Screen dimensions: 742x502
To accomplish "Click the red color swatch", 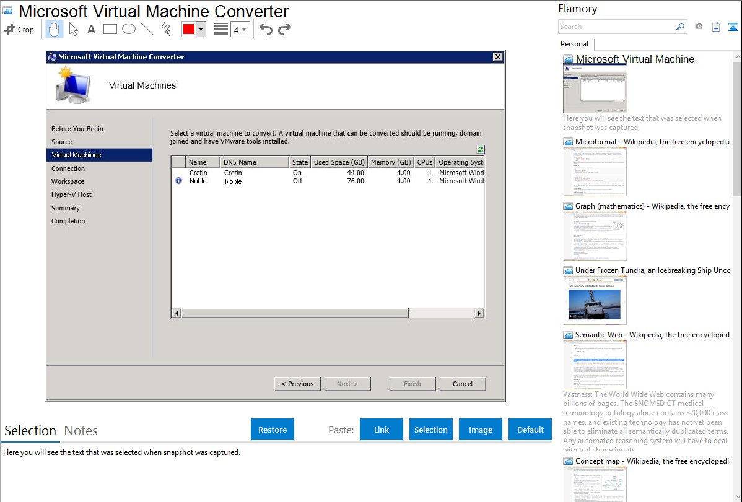I will tap(189, 29).
